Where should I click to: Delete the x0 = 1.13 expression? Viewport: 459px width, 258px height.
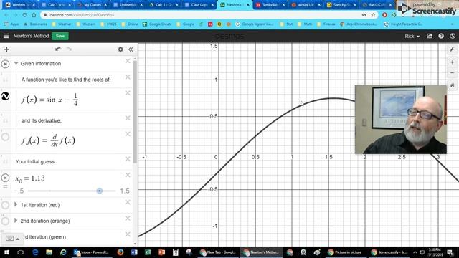tap(128, 175)
